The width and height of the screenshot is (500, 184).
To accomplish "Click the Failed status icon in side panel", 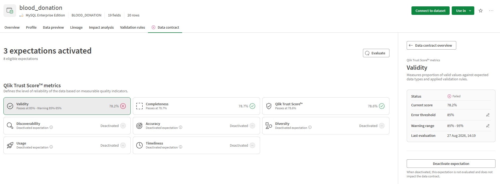I will point(449,96).
